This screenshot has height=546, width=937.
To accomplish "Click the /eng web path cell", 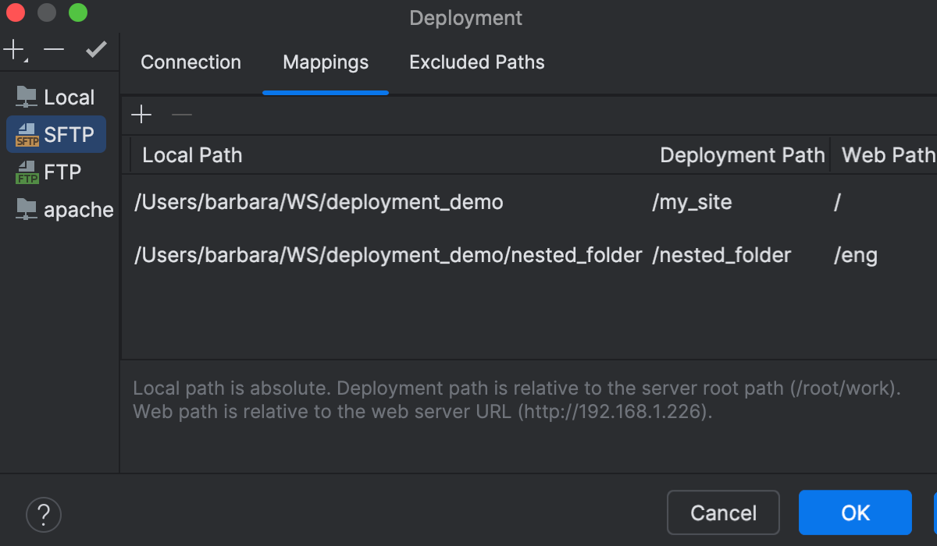I will click(856, 255).
